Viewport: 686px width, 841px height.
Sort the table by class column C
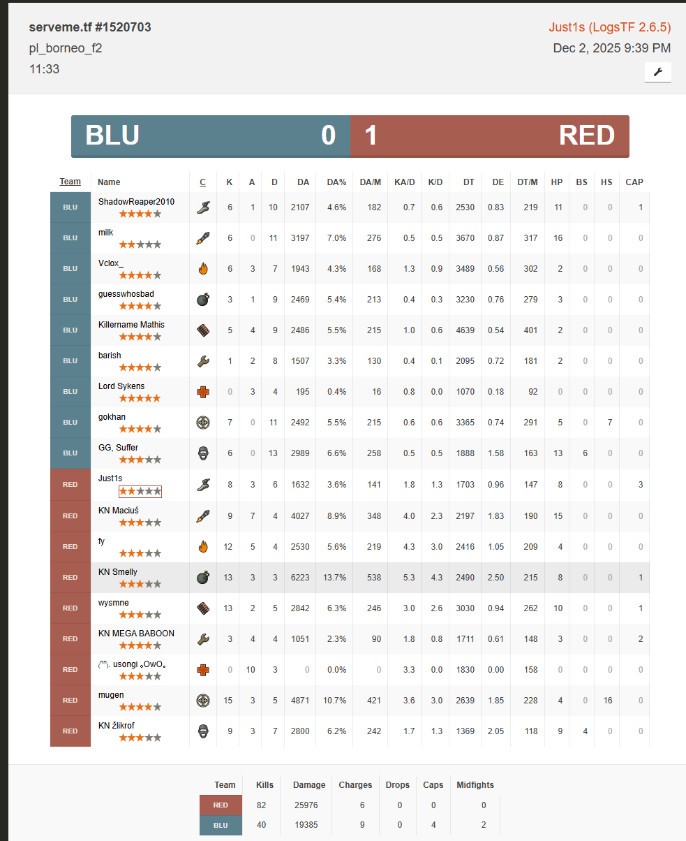(x=202, y=182)
